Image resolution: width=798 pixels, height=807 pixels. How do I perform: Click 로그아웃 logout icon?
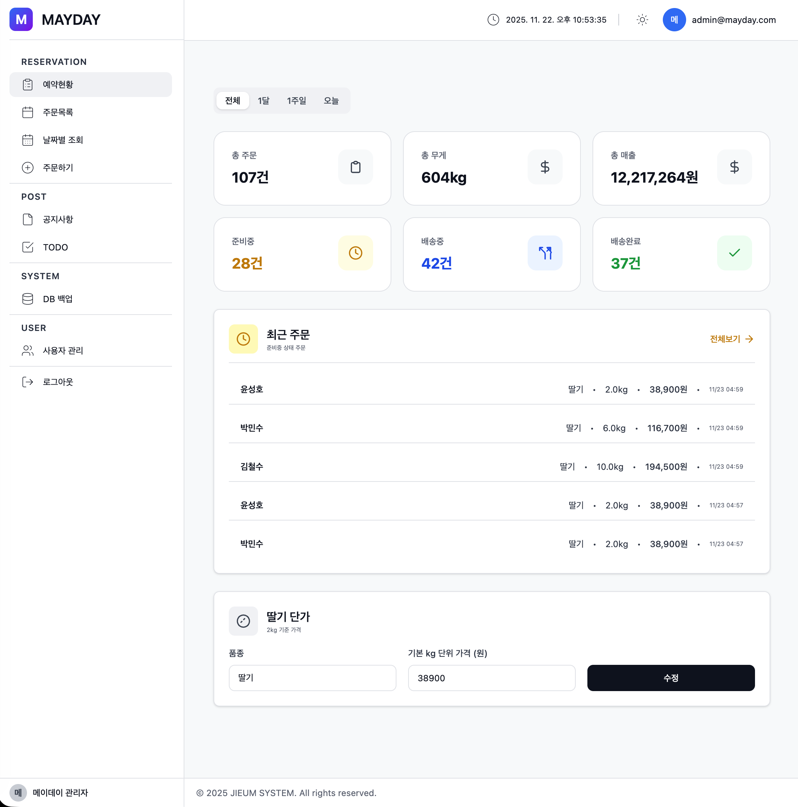(x=28, y=382)
